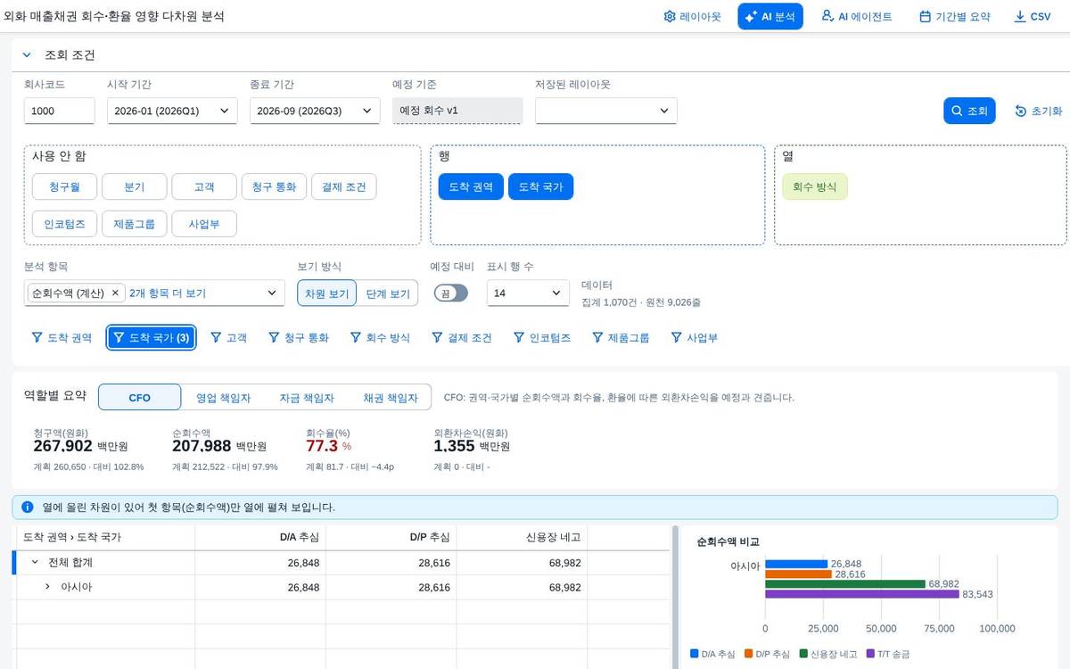The height and width of the screenshot is (669, 1070).
Task: Toggle 신용장 네고 legend swatch
Action: (803, 654)
